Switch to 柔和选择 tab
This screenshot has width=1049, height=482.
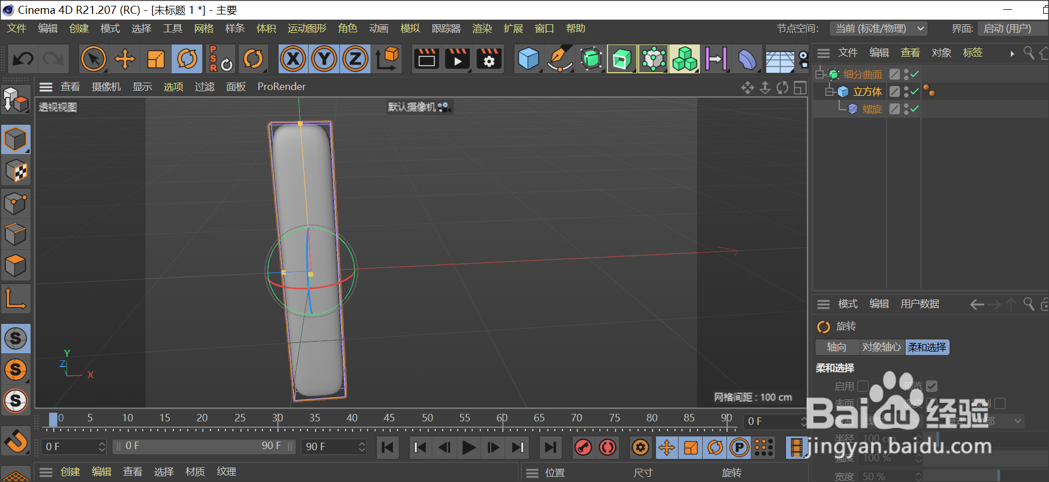[927, 347]
